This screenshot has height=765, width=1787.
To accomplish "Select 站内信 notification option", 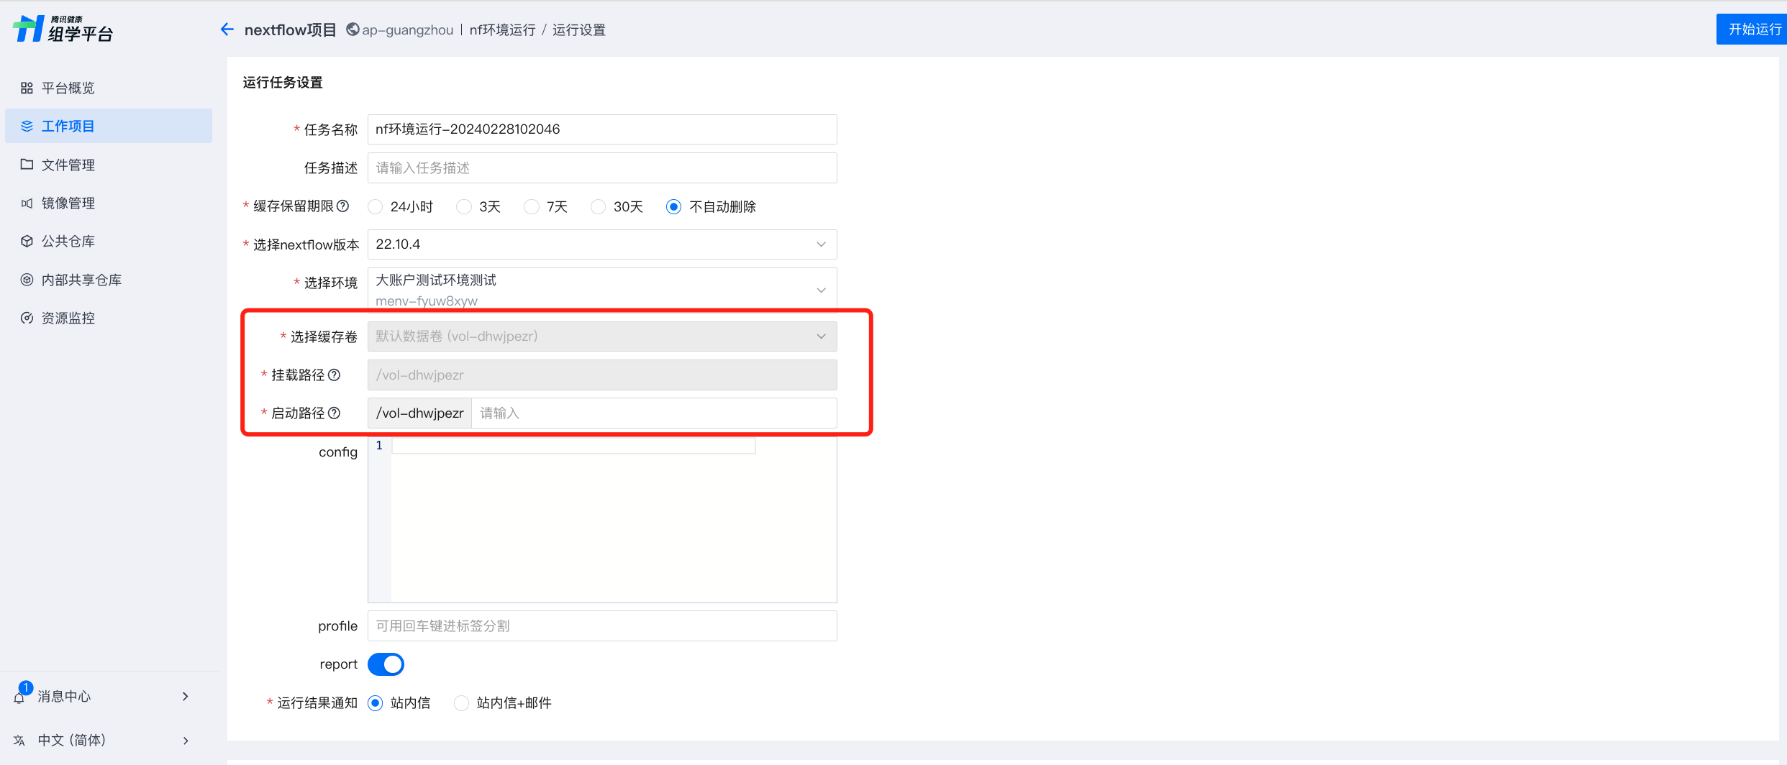I will [x=375, y=703].
